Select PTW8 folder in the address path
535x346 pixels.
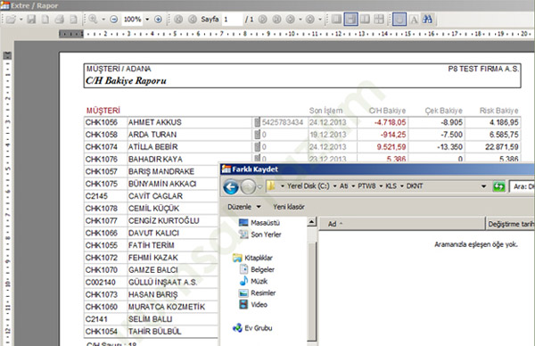point(366,186)
